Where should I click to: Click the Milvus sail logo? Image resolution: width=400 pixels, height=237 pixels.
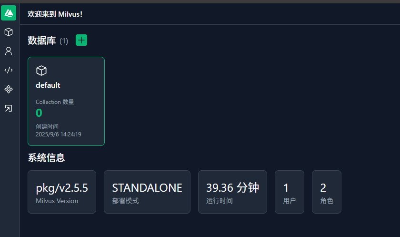point(9,13)
